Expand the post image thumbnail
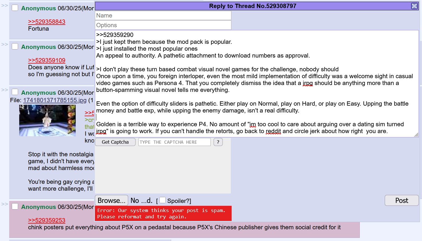 click(48, 120)
